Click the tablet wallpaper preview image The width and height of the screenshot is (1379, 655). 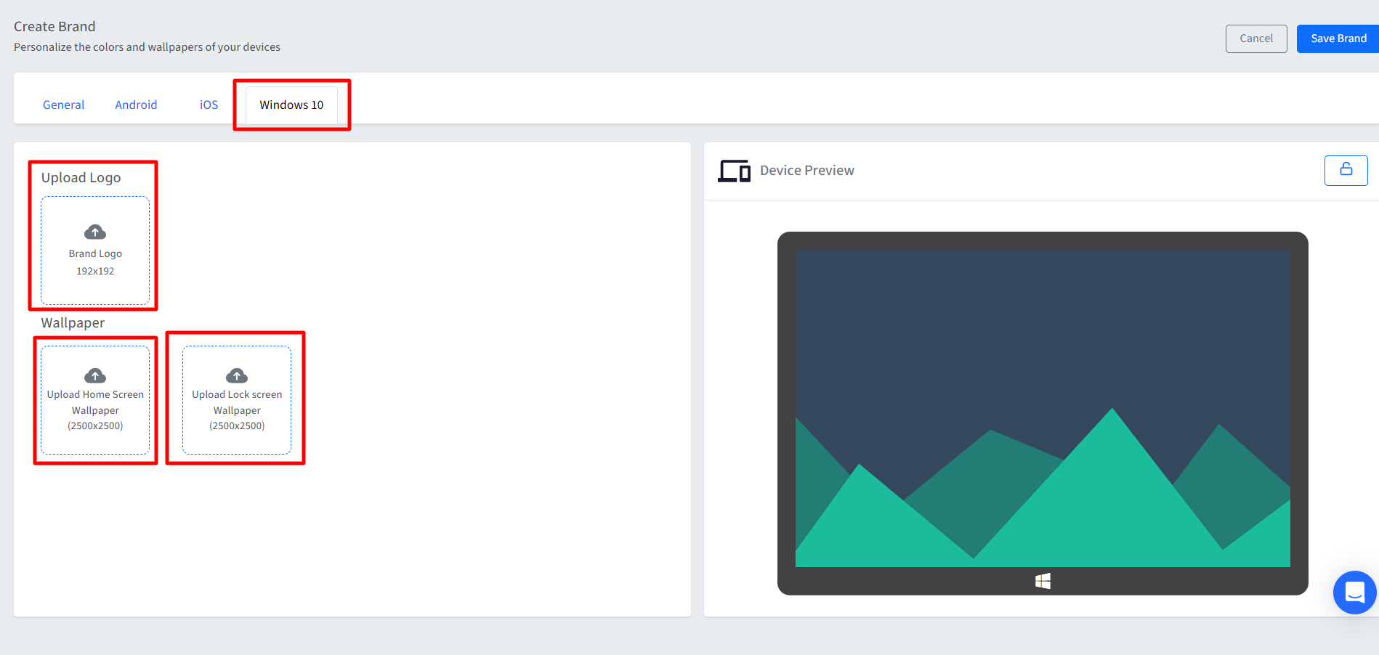(1043, 408)
